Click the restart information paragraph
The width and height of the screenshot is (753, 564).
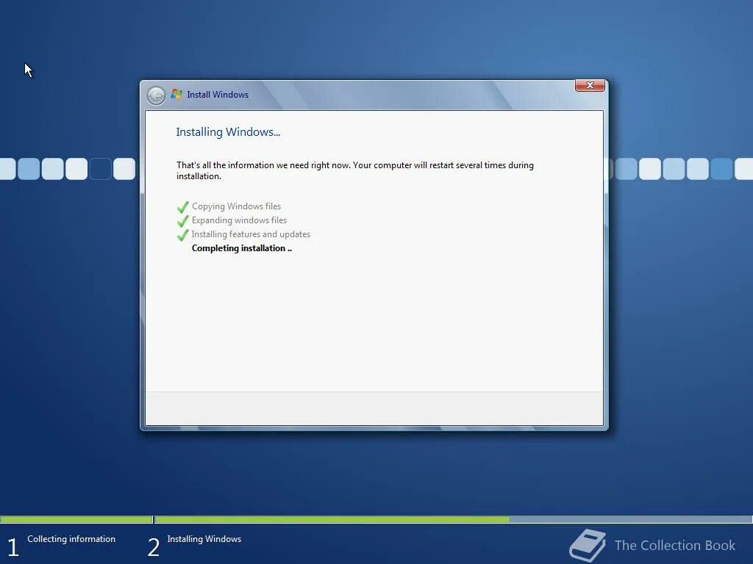pos(355,170)
